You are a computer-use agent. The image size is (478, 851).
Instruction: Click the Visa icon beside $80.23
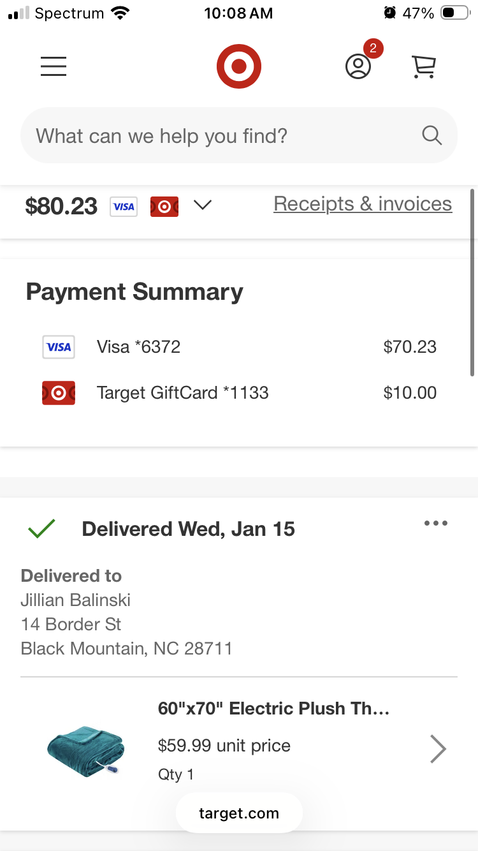tap(124, 207)
